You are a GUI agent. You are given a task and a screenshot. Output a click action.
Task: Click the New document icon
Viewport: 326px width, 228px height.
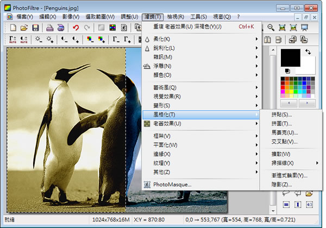(12, 28)
